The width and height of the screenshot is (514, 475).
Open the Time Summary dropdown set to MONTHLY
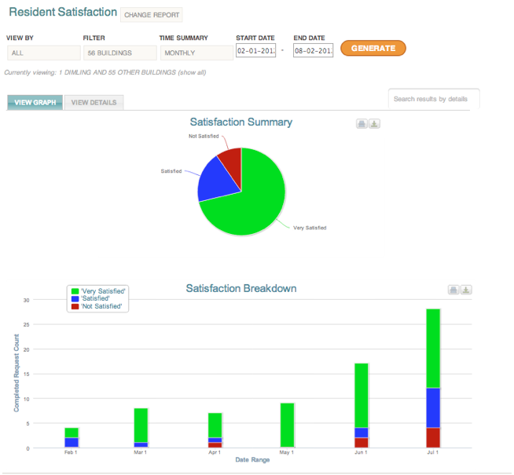196,53
